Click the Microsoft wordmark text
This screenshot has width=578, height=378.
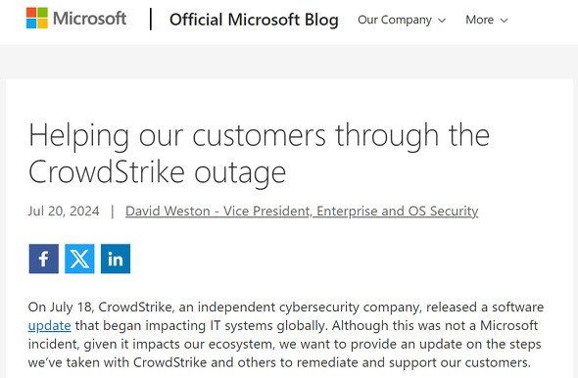coord(89,19)
